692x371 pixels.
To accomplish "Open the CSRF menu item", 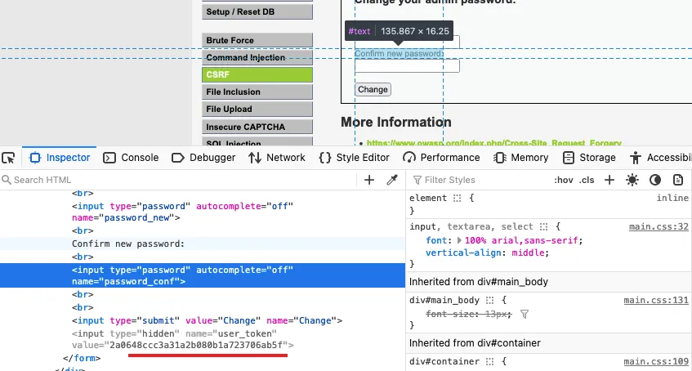I will 257,74.
